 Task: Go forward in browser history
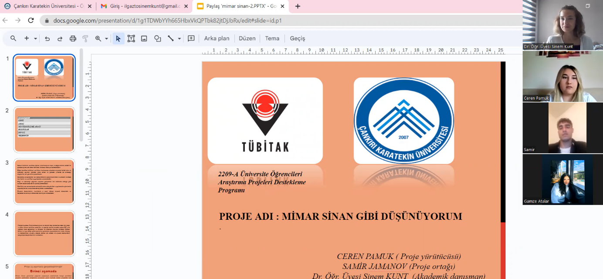18,20
